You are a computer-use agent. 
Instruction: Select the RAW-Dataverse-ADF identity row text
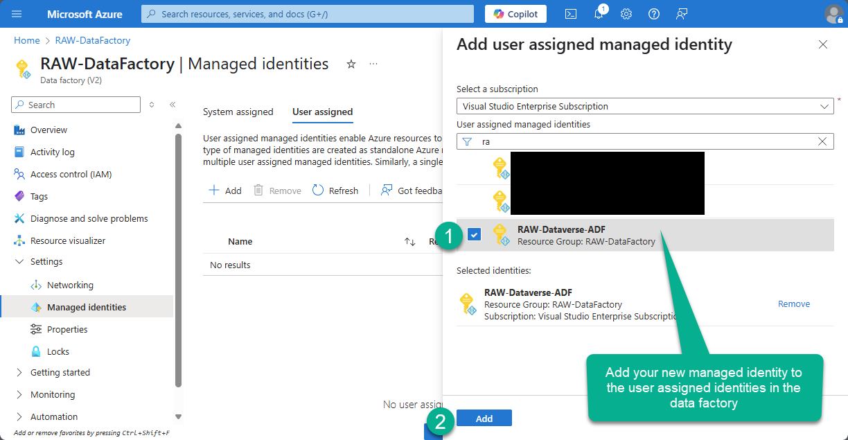586,235
